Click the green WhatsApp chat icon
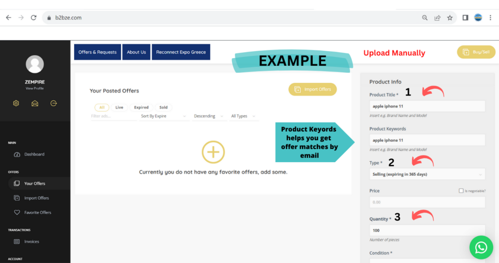 pos(481,248)
